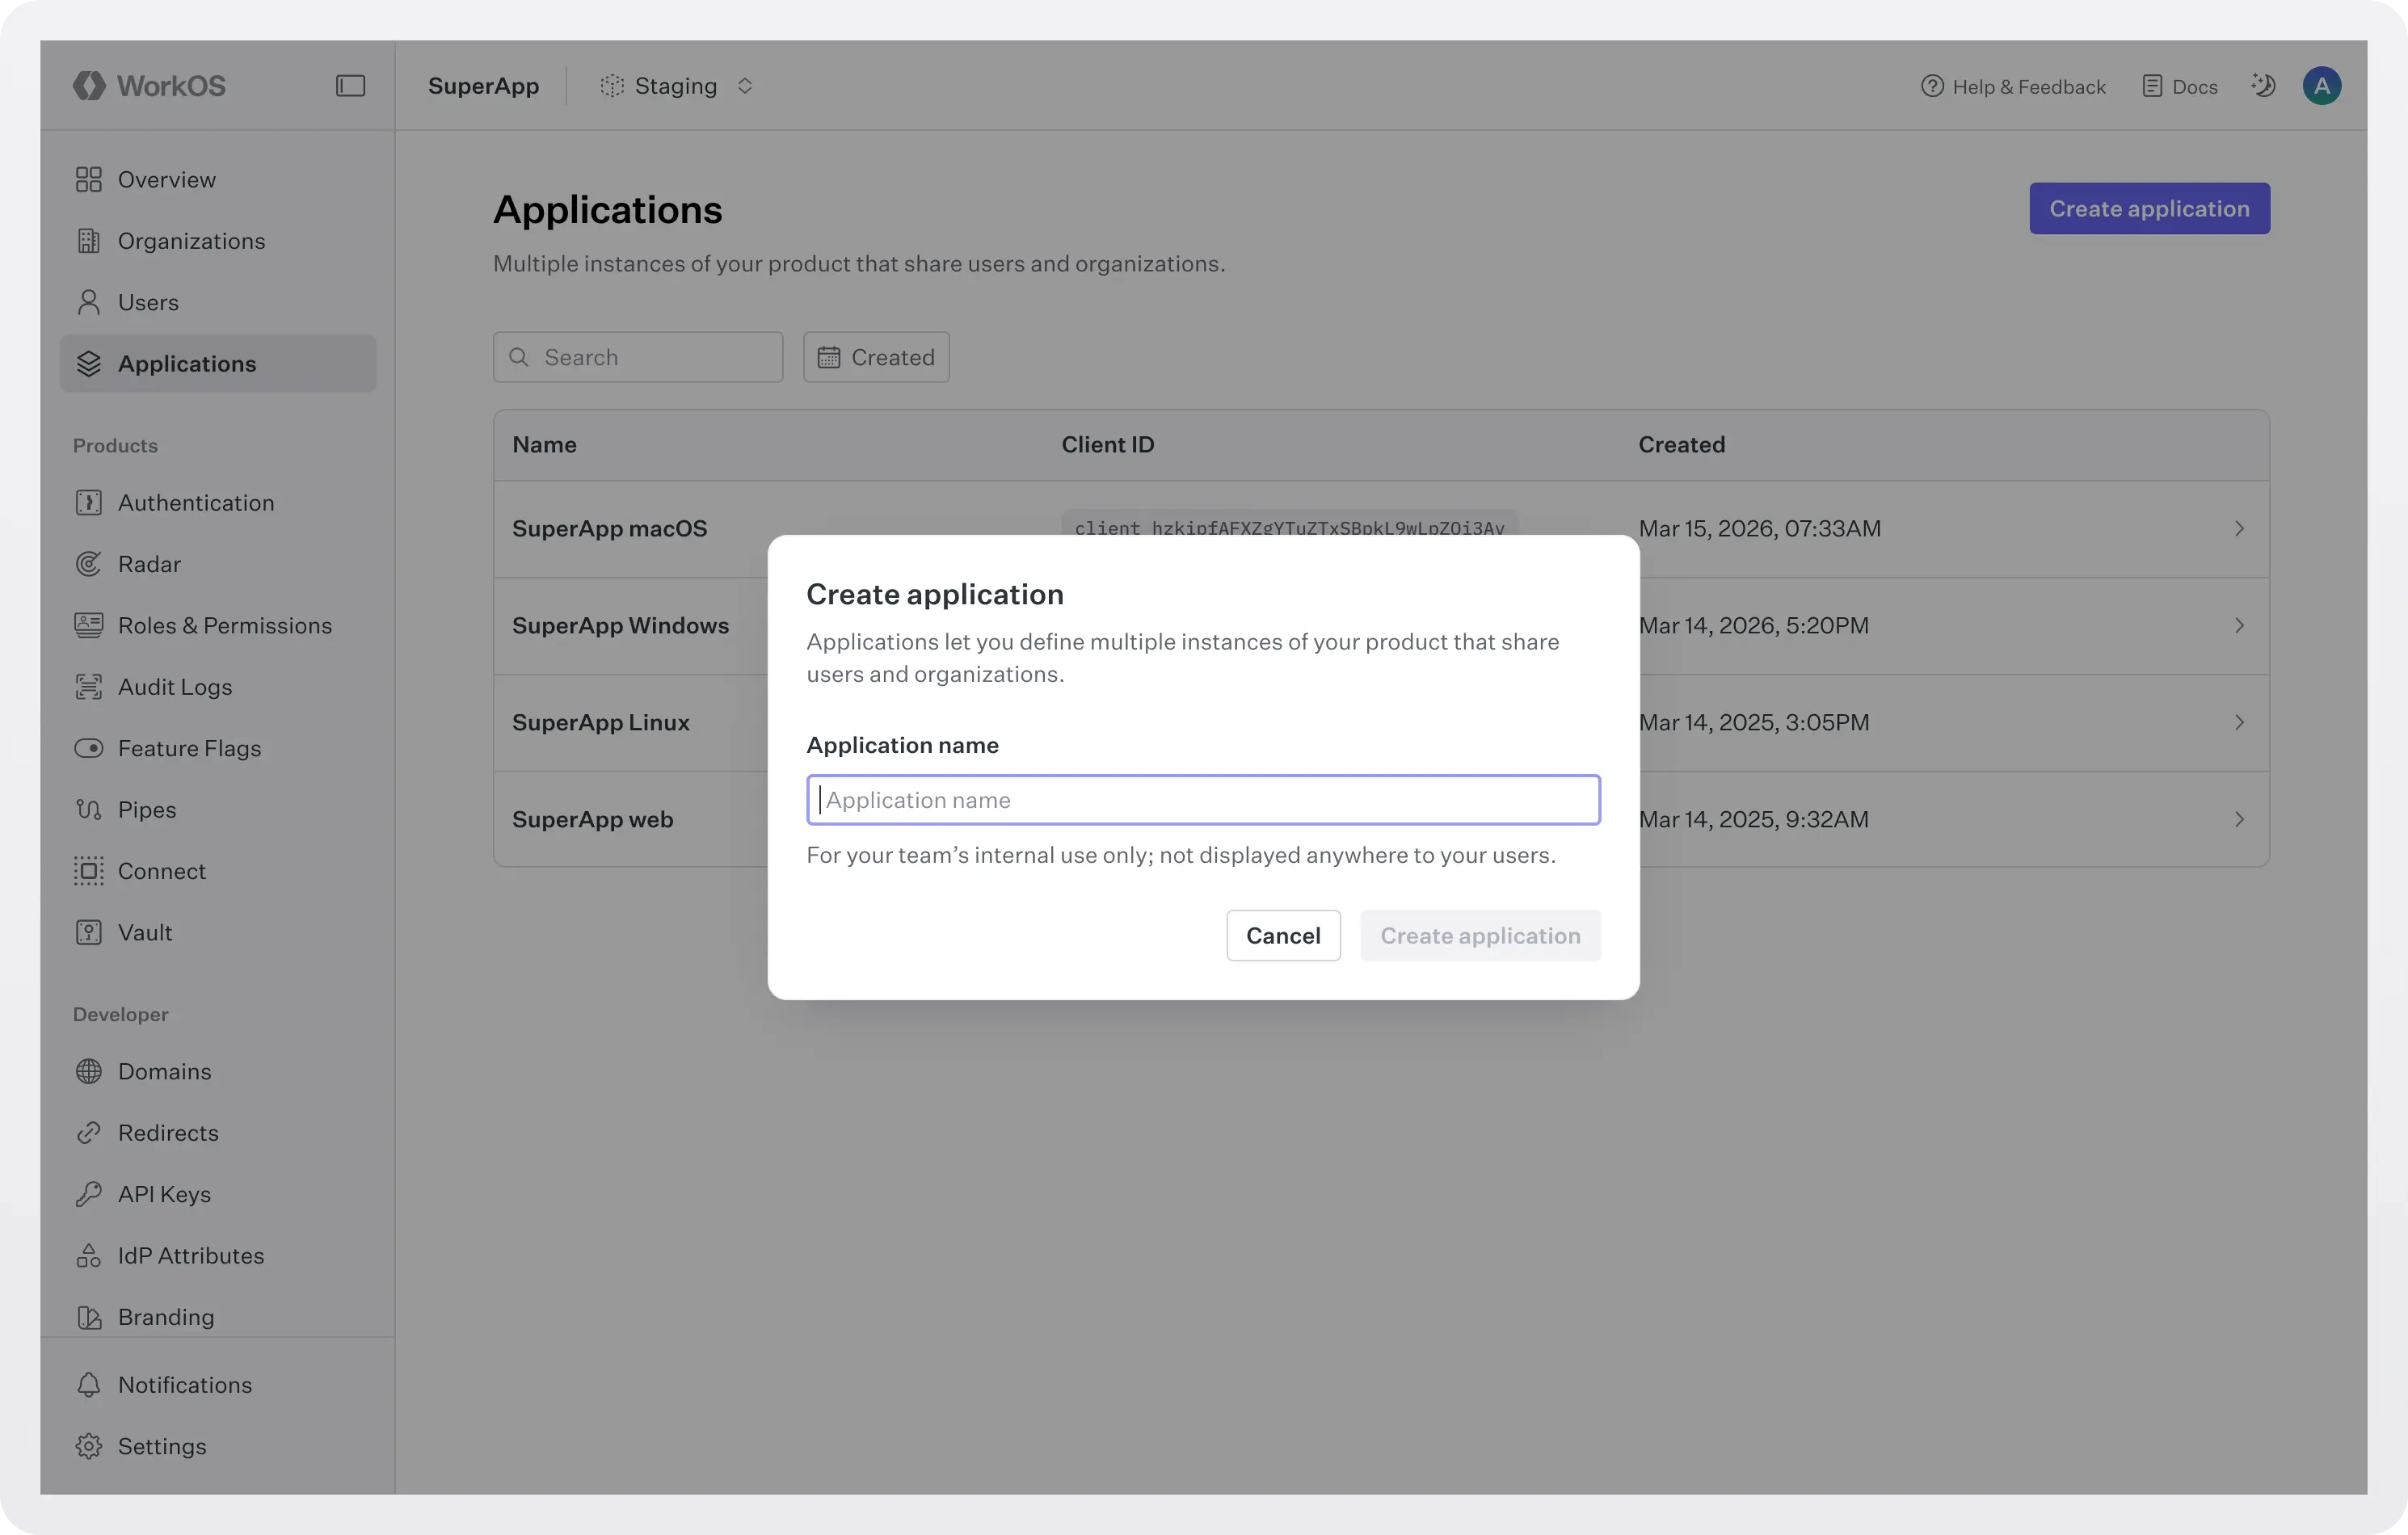Toggle dark mode with the moon icon

click(x=2263, y=85)
